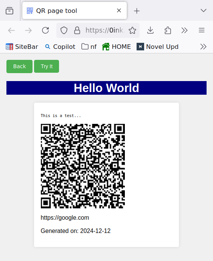Click the Hello World heading banner
Screen dimensions: 213x261
pyautogui.click(x=106, y=88)
